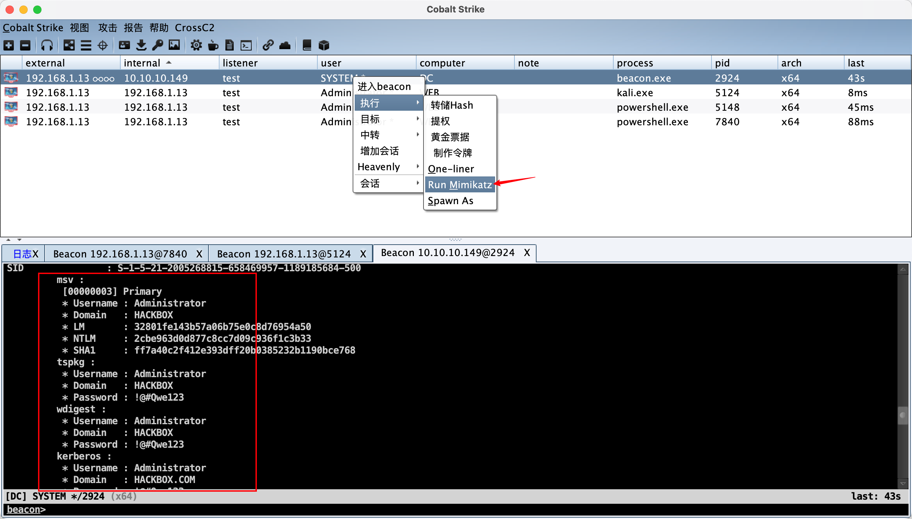
Task: Click console scrollbar down arrow
Action: [x=902, y=484]
